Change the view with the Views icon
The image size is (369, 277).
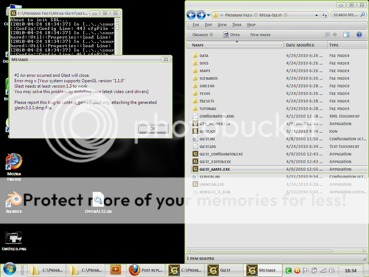pyautogui.click(x=327, y=35)
